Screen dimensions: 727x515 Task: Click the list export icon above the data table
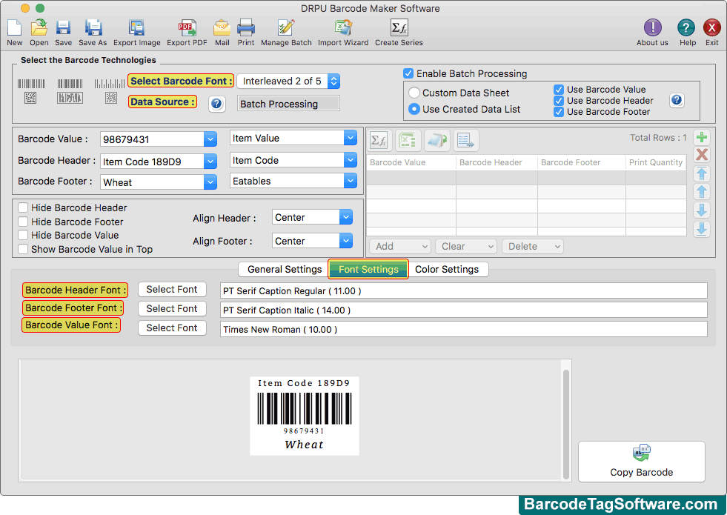pyautogui.click(x=465, y=140)
